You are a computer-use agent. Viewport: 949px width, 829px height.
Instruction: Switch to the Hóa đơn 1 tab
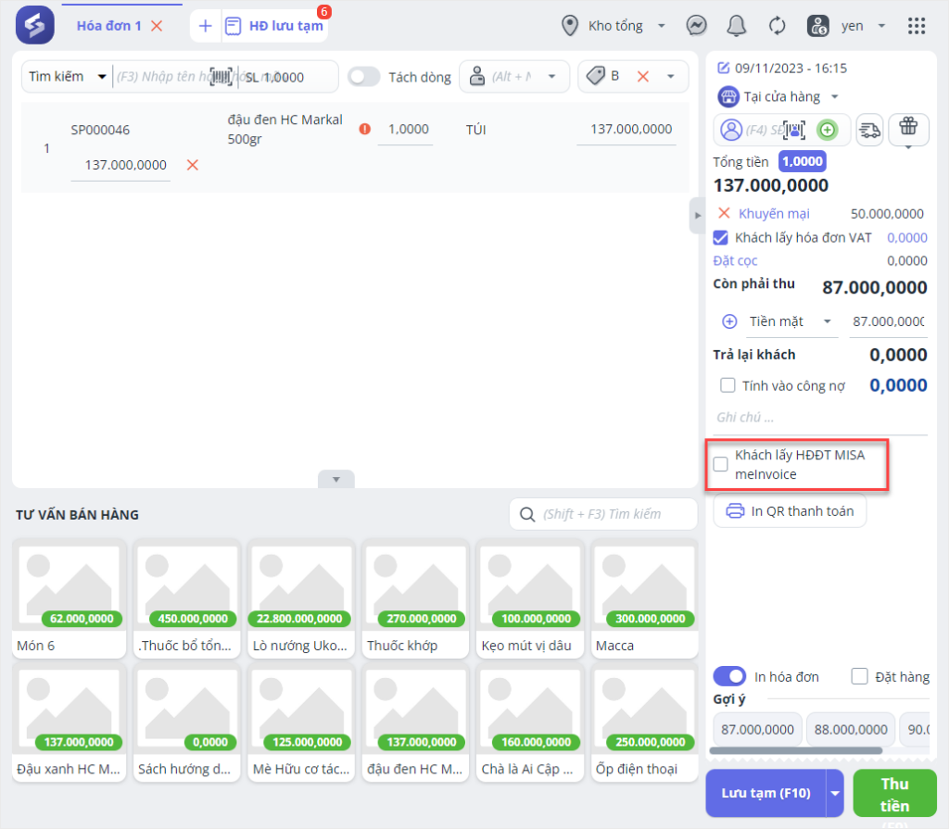[109, 26]
